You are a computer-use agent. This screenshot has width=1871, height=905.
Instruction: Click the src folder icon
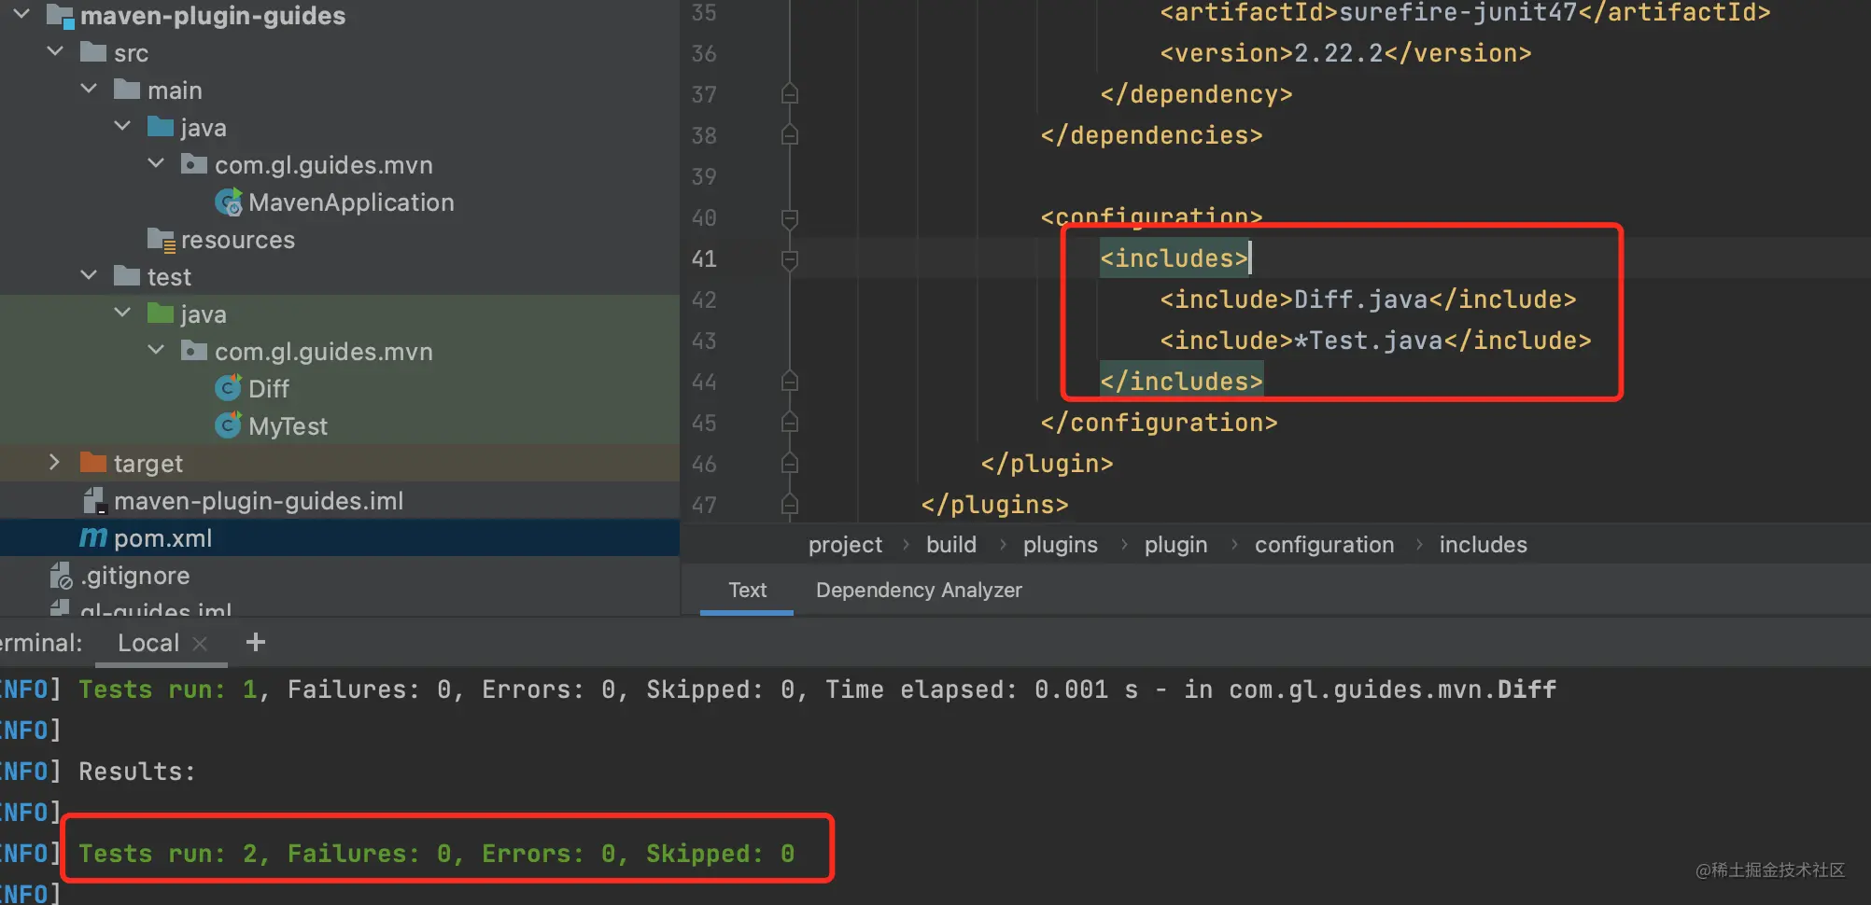pos(93,51)
